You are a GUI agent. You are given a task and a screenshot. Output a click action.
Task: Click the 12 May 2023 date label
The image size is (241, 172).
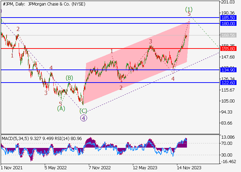(145, 168)
